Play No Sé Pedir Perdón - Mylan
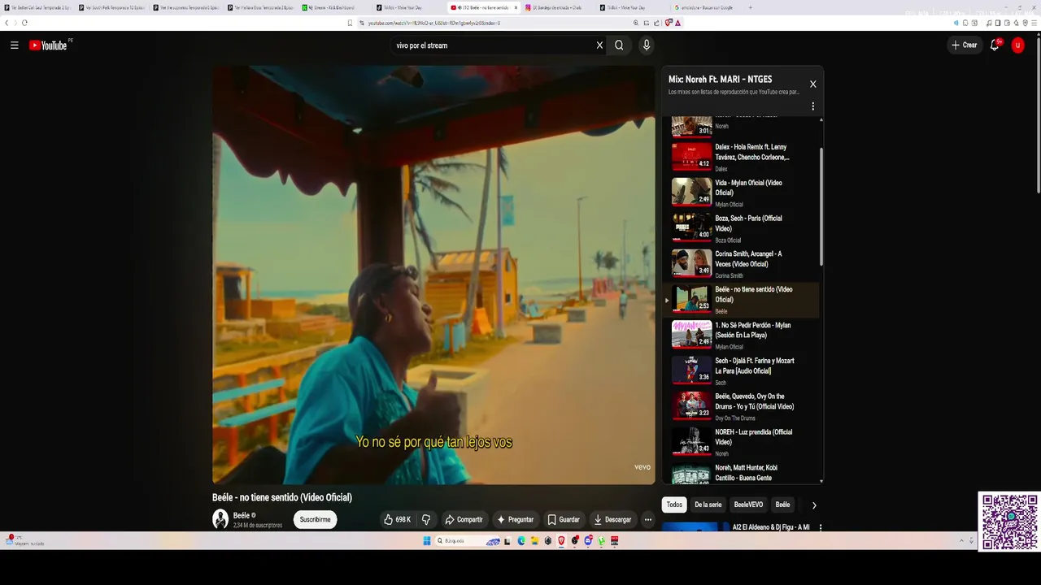Viewport: 1041px width, 585px height. point(740,336)
